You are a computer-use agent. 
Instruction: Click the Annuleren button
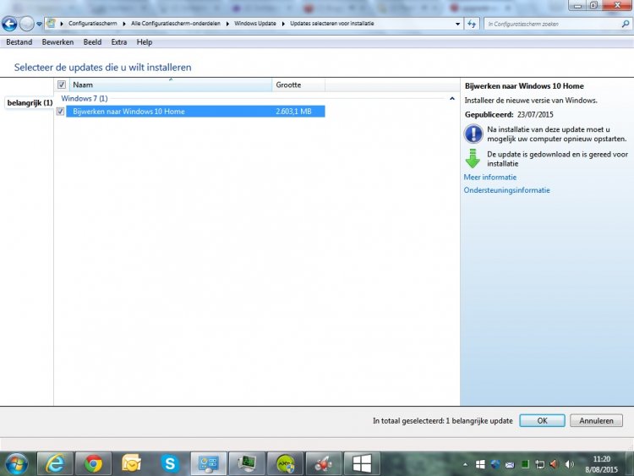click(597, 420)
